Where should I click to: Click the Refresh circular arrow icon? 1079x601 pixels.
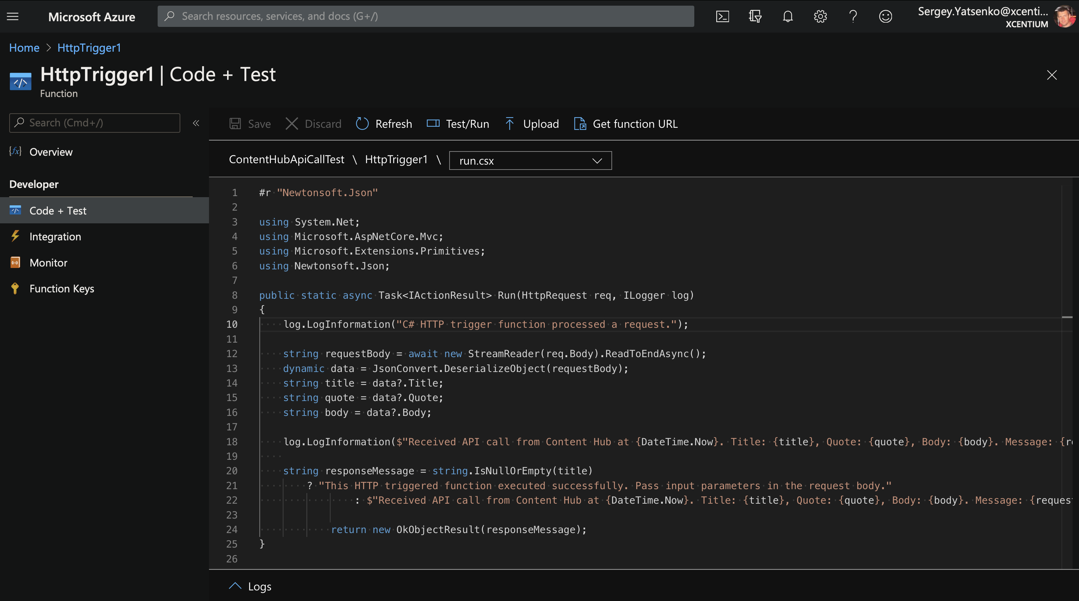coord(362,124)
